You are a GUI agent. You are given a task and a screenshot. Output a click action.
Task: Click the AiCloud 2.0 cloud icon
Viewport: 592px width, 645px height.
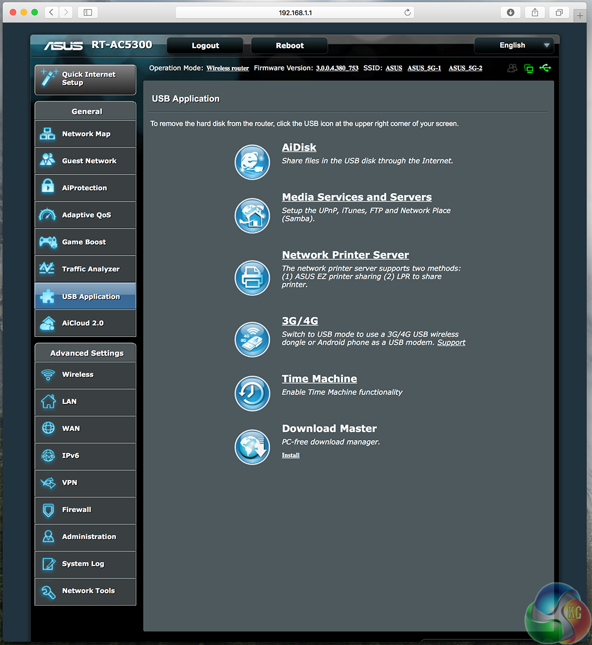click(x=48, y=323)
